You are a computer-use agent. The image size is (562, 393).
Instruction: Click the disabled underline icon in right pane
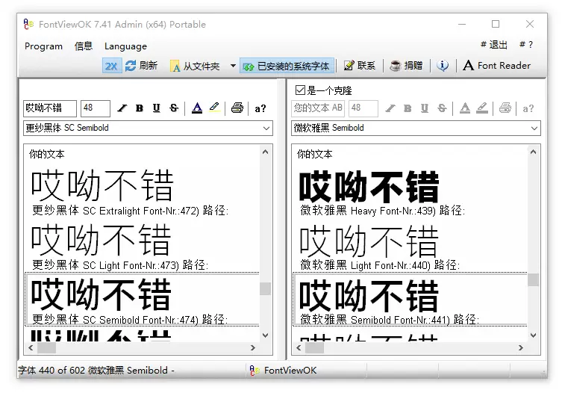(425, 108)
